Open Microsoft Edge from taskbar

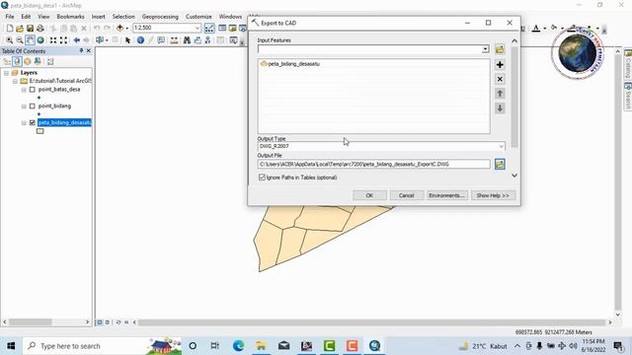[238, 345]
